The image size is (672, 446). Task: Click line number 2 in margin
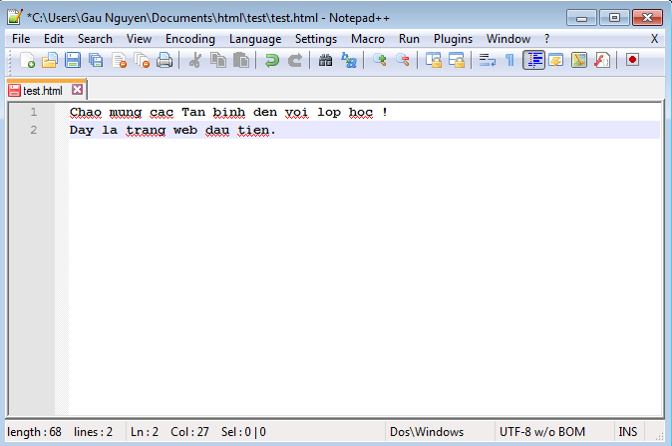[x=34, y=130]
